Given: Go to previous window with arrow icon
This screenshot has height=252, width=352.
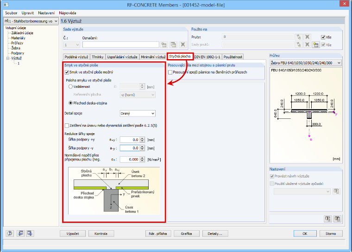Looking at the screenshot, I should pyautogui.click(x=20, y=234).
